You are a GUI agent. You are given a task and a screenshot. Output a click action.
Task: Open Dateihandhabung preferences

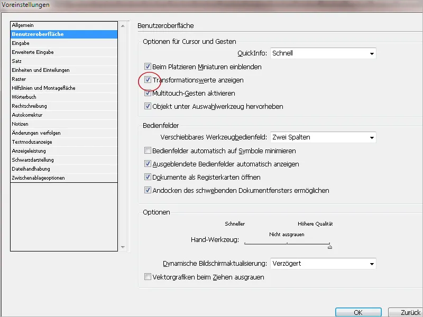[x=64, y=169]
